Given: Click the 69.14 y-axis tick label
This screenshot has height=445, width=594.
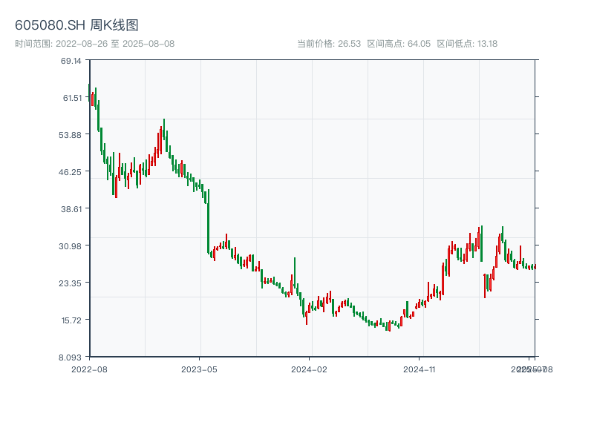Looking at the screenshot, I should (72, 60).
